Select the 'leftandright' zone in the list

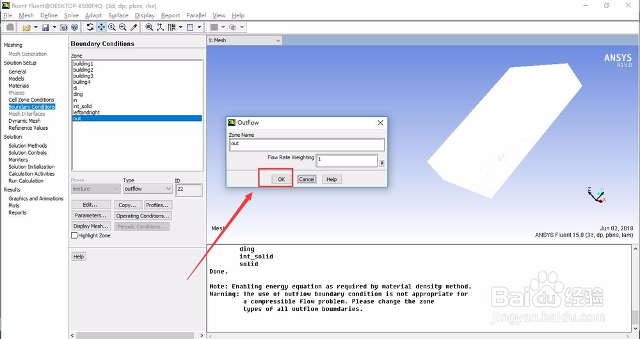[x=137, y=112]
